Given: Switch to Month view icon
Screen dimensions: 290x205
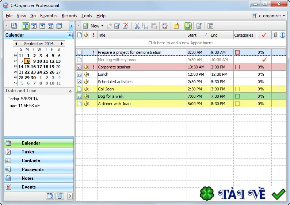Looking at the screenshot, I should [x=50, y=26].
